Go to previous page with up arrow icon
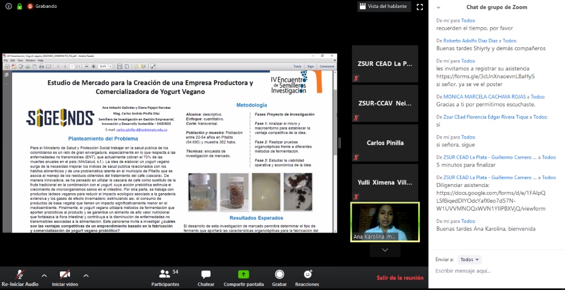Viewport: 565px width, 290px height. point(58,66)
